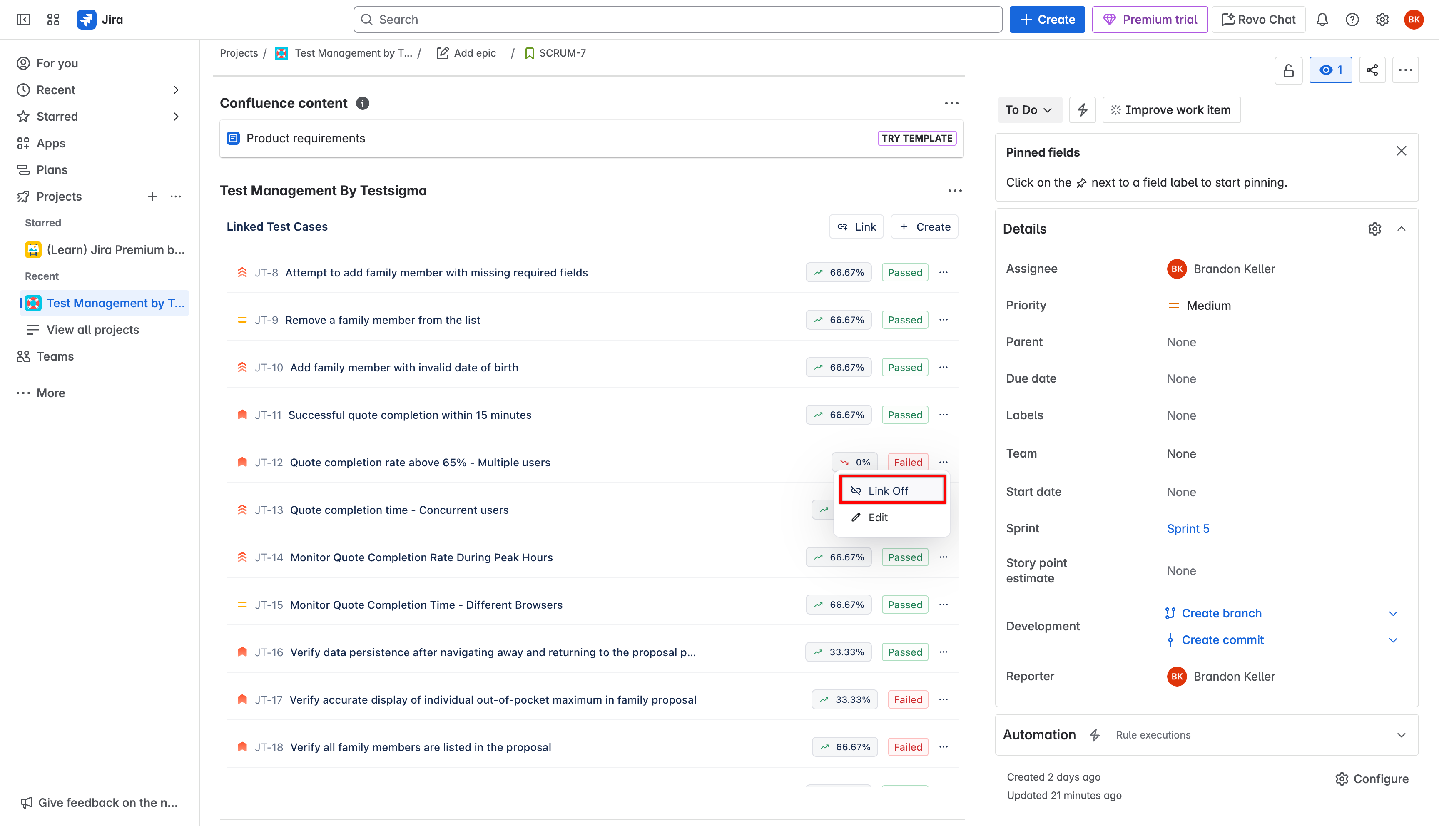
Task: Click Link button for test cases
Action: [x=856, y=226]
